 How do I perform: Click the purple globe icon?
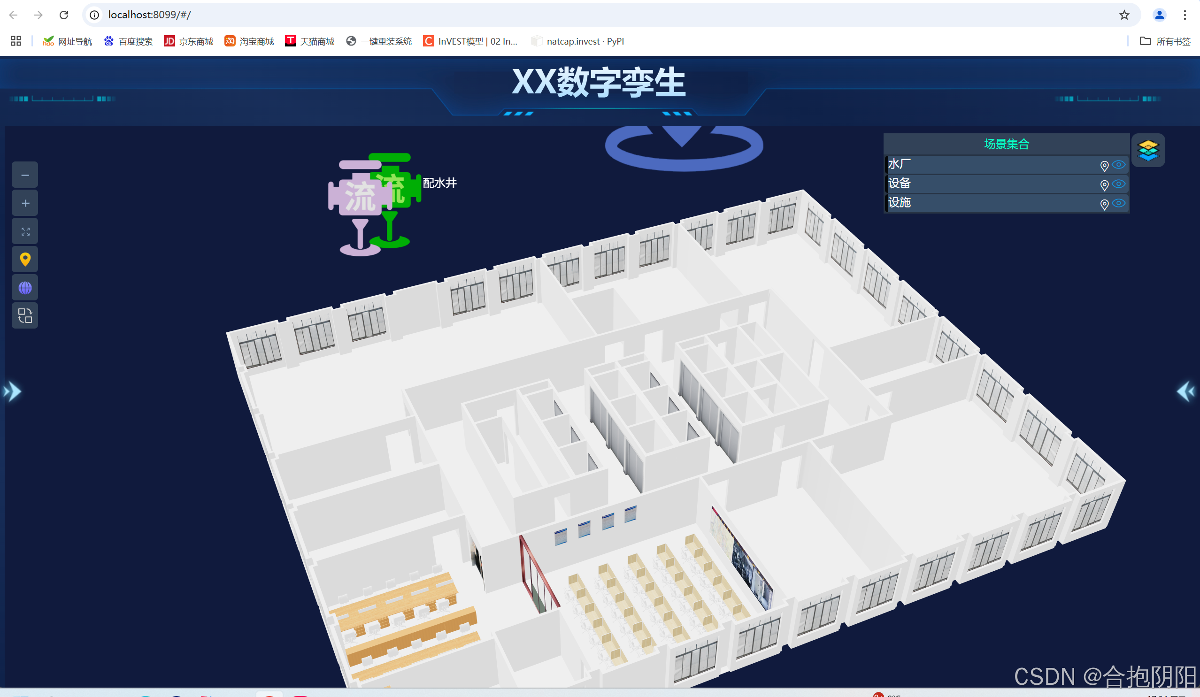[x=25, y=288]
